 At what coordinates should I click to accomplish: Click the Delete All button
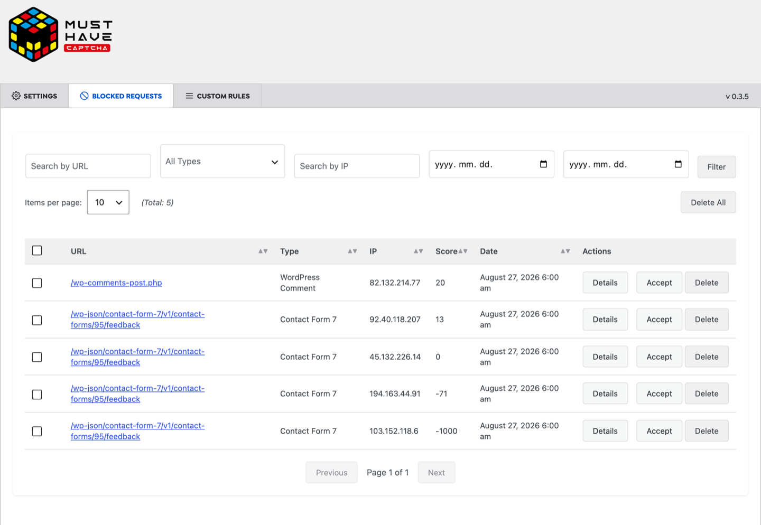[x=708, y=202]
